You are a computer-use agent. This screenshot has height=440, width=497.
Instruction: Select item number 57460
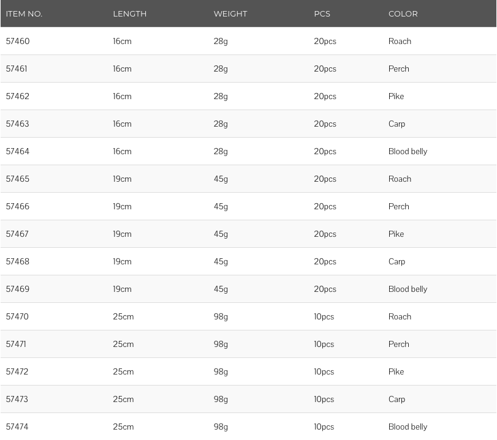coord(18,41)
